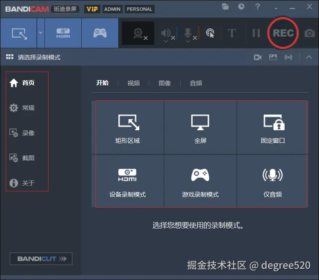Open BANDICUT link button
The image size is (319, 280).
[41, 259]
